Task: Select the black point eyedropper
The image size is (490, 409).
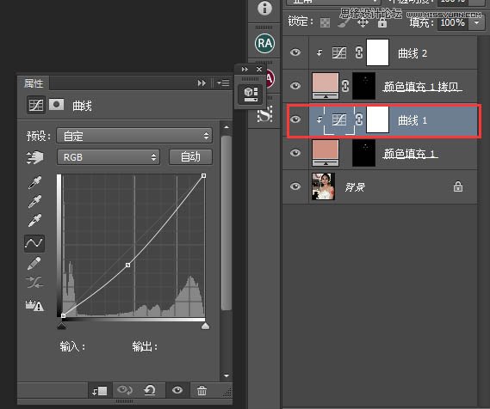Action: pyautogui.click(x=34, y=183)
